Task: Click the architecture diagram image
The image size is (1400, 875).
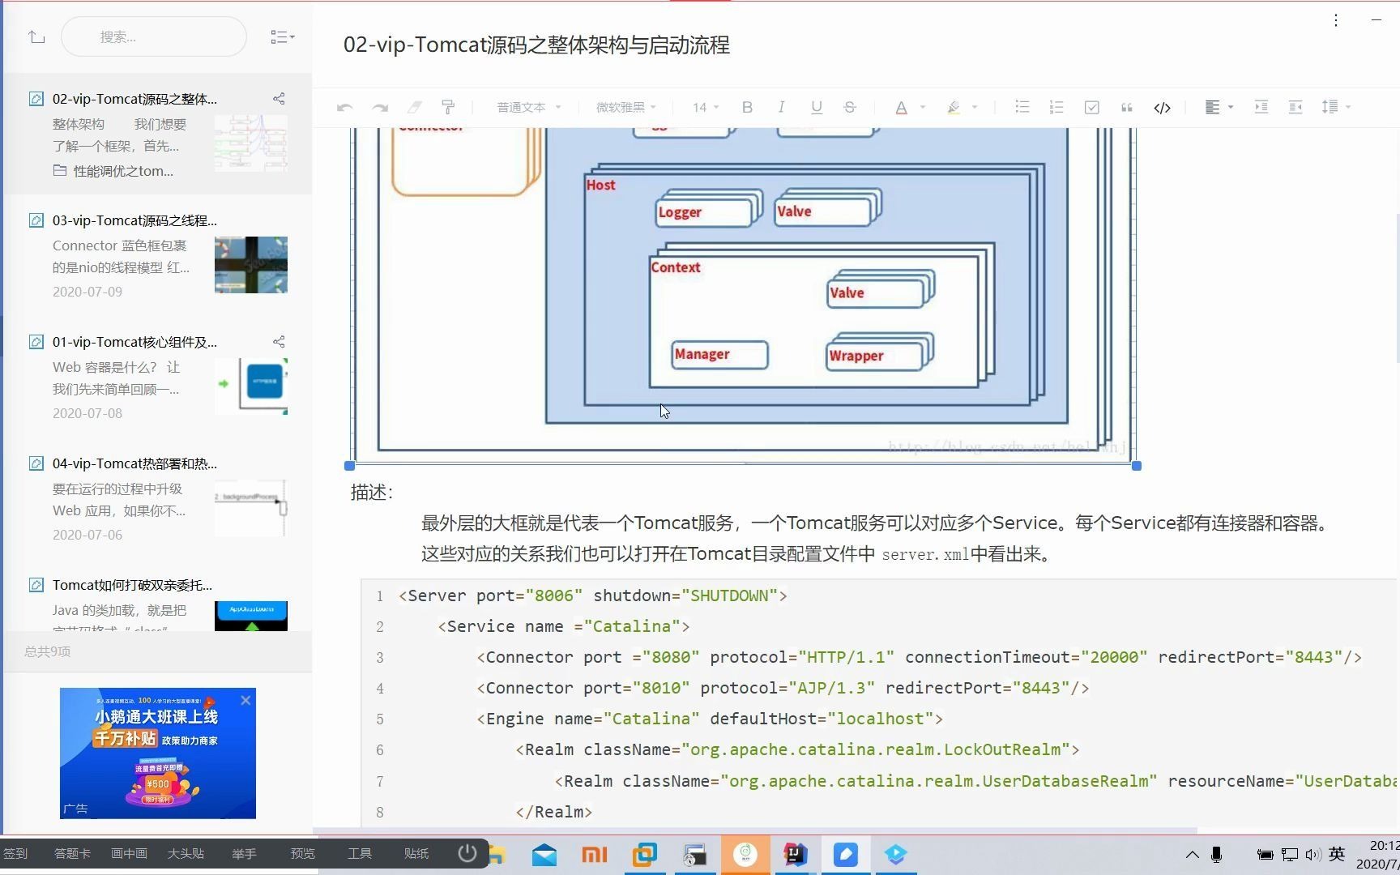Action: 743,296
